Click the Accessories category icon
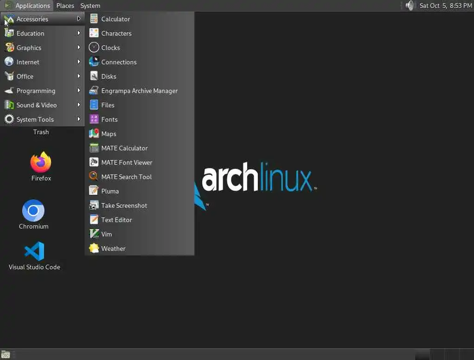474x360 pixels. coord(9,19)
